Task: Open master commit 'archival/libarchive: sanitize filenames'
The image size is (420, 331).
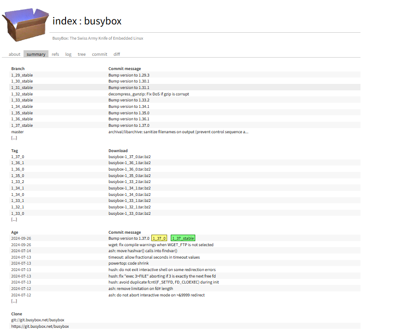Action: click(179, 132)
